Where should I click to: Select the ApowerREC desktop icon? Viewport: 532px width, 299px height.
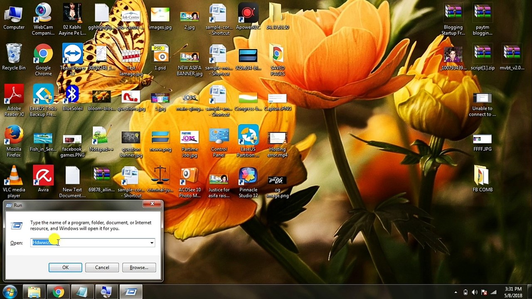pyautogui.click(x=248, y=17)
